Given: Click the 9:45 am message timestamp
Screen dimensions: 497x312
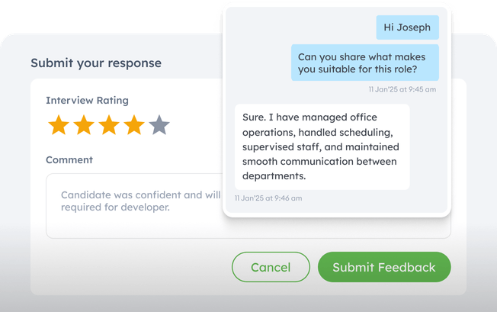Looking at the screenshot, I should click(x=402, y=89).
